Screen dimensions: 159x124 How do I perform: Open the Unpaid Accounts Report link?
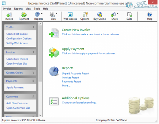point(76,73)
